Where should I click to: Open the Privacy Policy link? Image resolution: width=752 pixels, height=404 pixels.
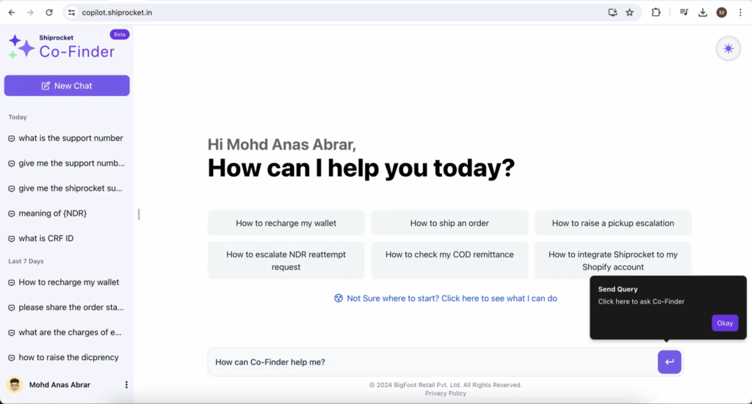pos(445,394)
